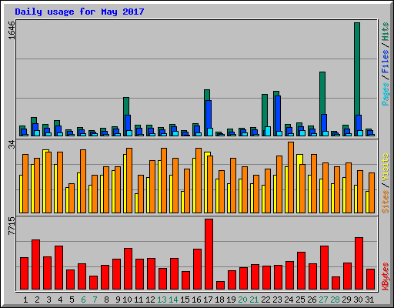Click the chart title 'Daily usage for May 2017'
The image size is (394, 308).
tap(79, 12)
